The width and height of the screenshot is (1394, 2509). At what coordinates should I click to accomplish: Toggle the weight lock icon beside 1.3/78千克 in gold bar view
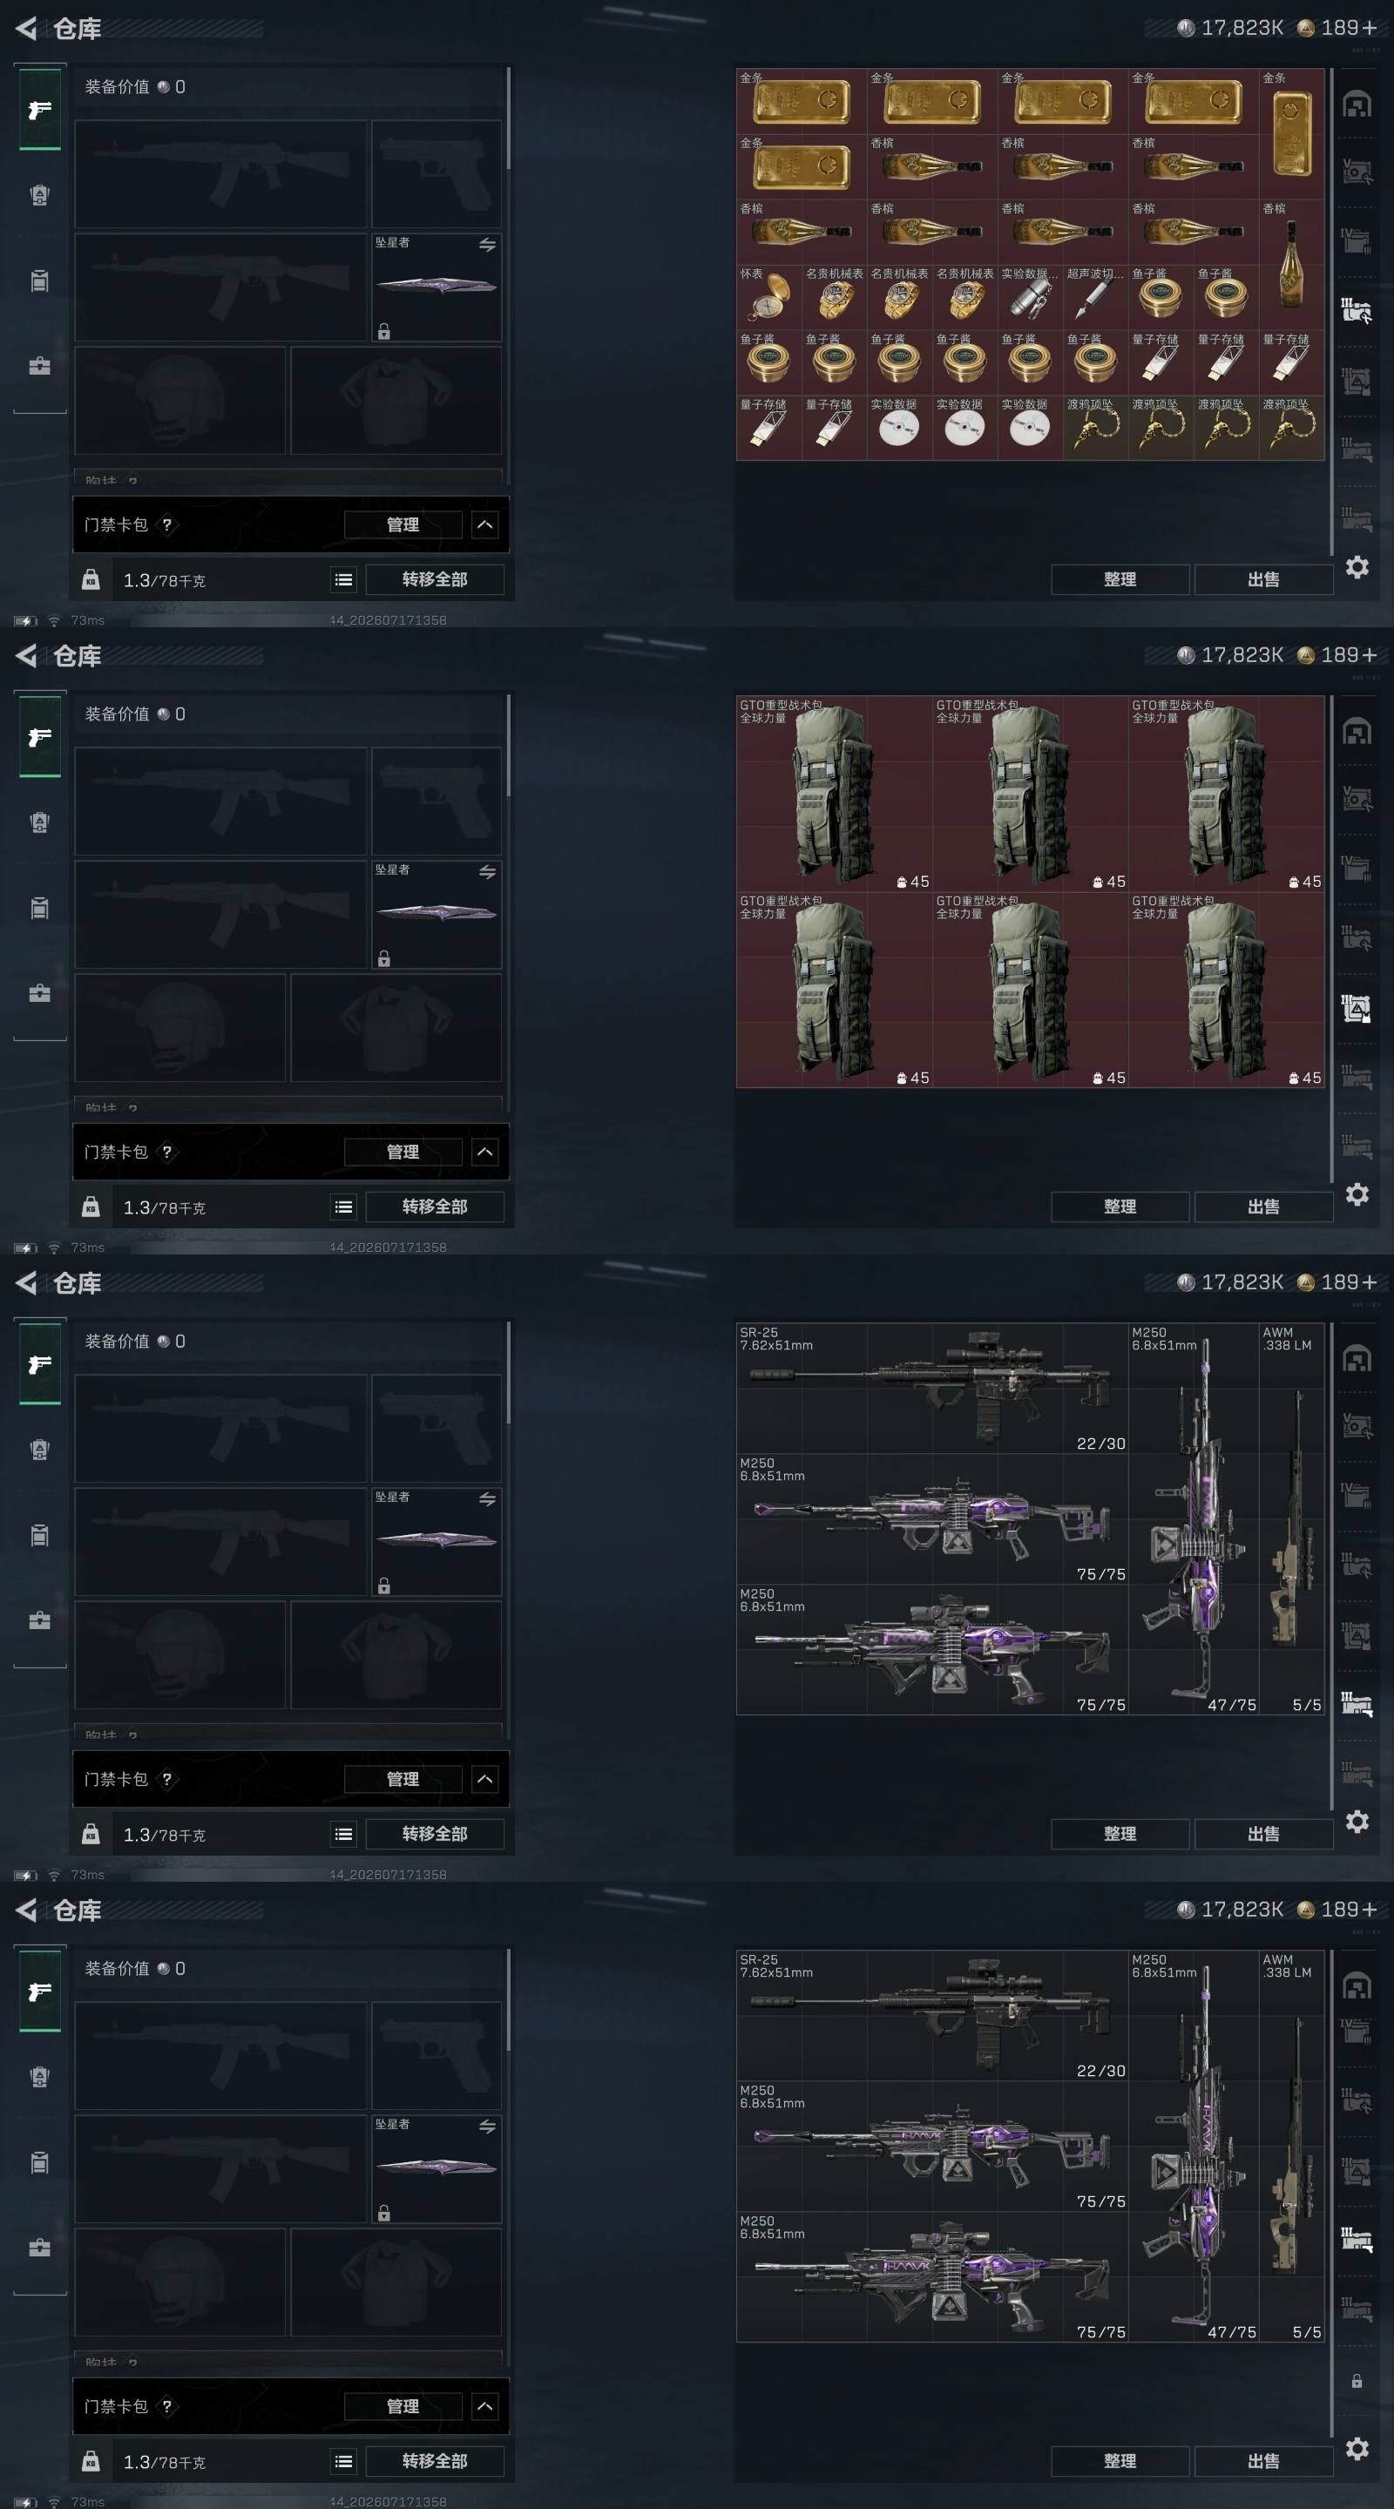point(91,579)
